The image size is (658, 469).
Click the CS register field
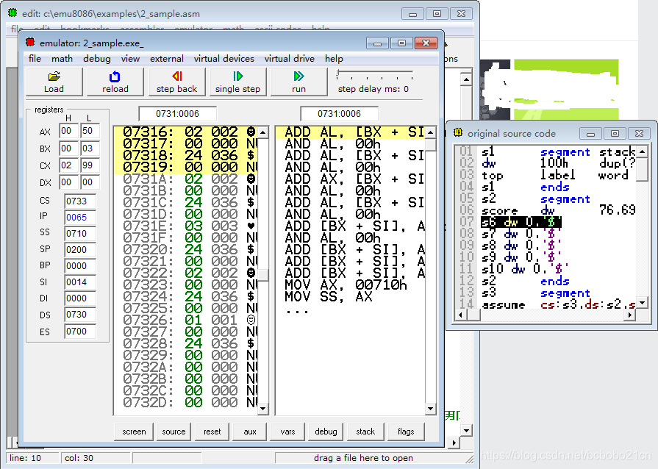click(79, 201)
